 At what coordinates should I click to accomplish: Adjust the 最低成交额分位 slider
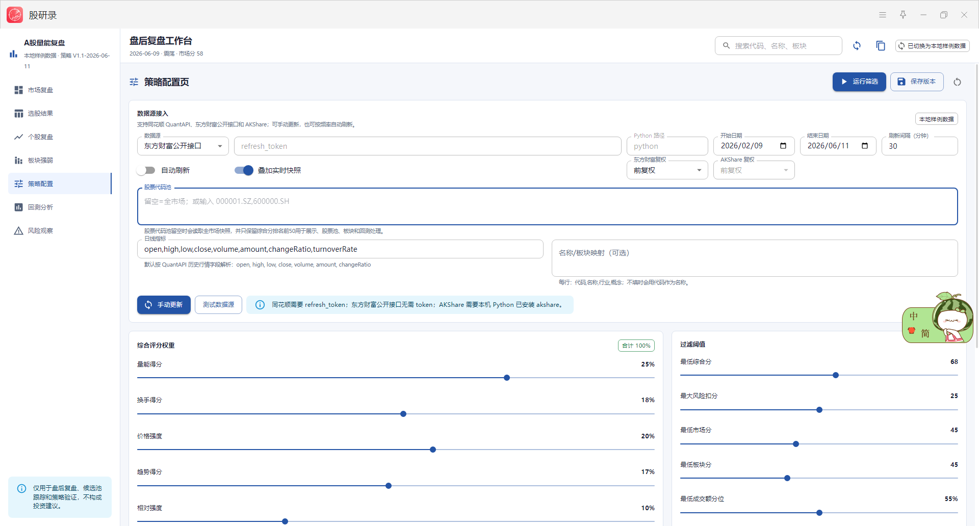pyautogui.click(x=819, y=513)
